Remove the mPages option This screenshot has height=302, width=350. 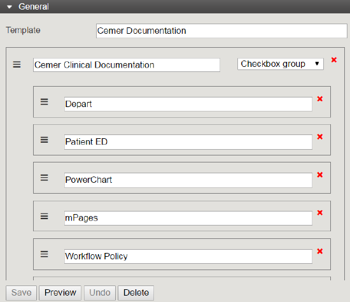point(320,213)
